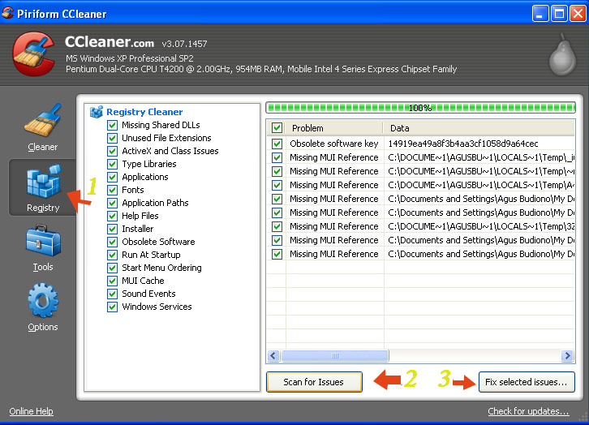589x425 pixels.
Task: Select the Registry Cleaner heading text
Action: click(144, 112)
